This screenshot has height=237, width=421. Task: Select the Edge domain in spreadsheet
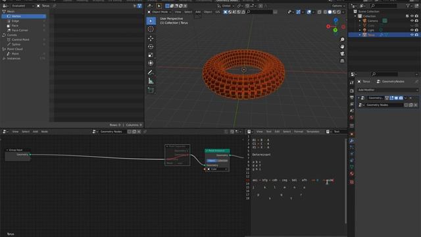pyautogui.click(x=24, y=21)
